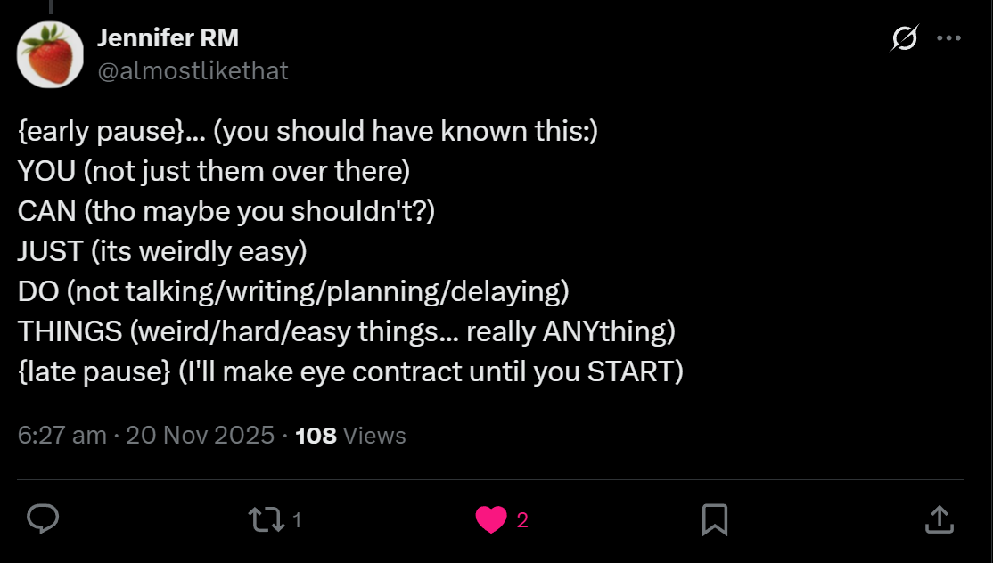Click the 108 Views count
The height and width of the screenshot is (563, 993).
pyautogui.click(x=349, y=436)
